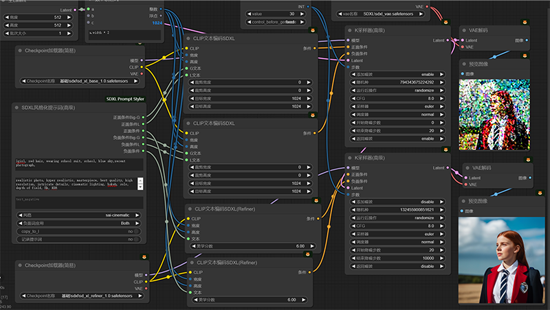Click the clear red-haired girl preview image
550x310 pixels.
pyautogui.click(x=502, y=261)
